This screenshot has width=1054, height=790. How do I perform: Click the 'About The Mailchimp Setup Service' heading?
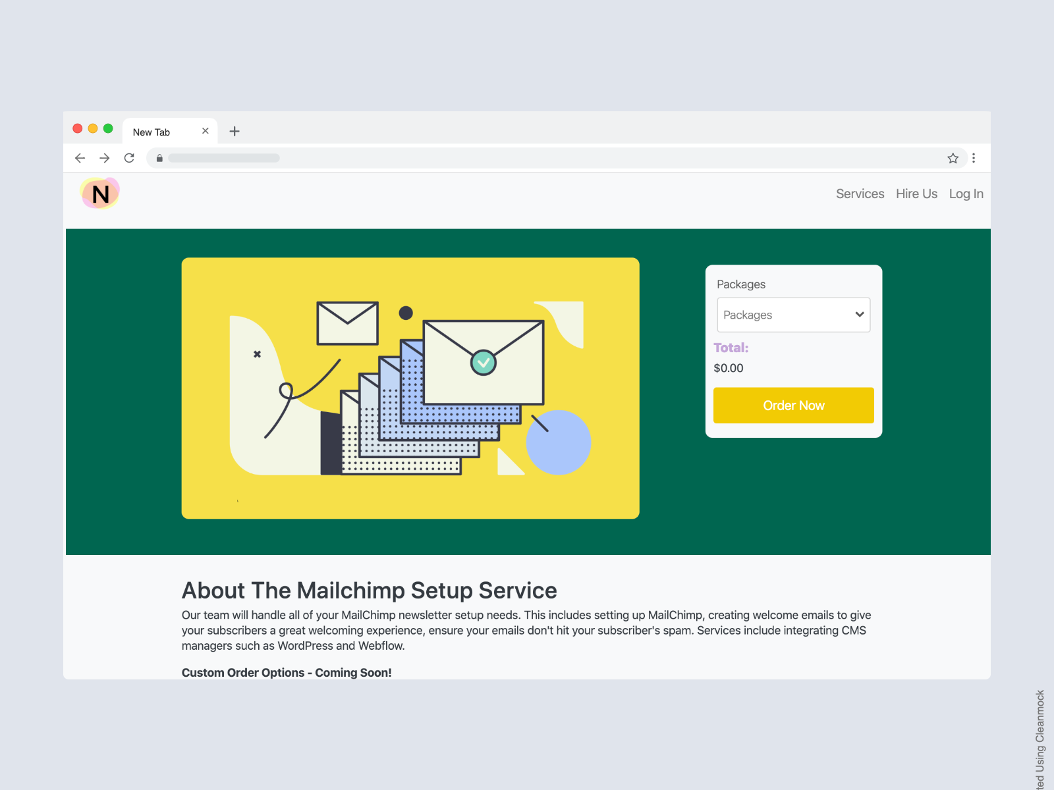(370, 591)
